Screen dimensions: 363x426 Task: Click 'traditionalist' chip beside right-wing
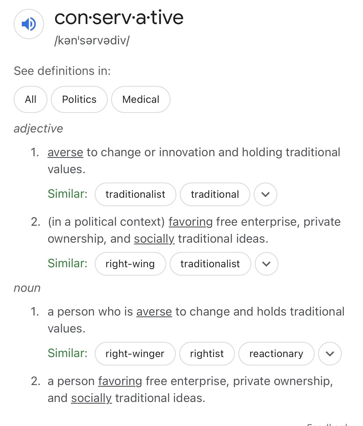[x=210, y=264]
